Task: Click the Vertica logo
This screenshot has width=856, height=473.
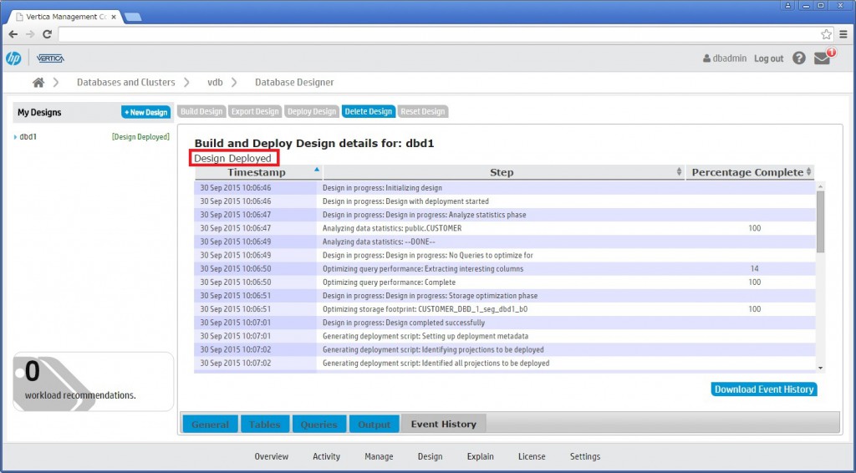Action: (50, 58)
